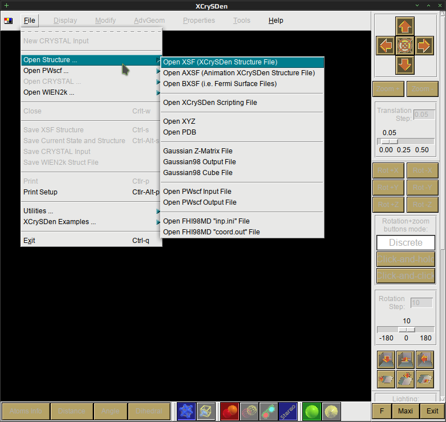Screen dimensions: 446x422
Task: Expand the Open Structure submenu arrow
Action: [x=158, y=60]
